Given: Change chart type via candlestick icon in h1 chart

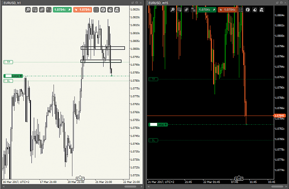Looking at the screenshot, I should point(42,10).
